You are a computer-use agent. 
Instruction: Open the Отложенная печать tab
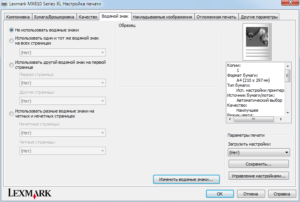pos(216,17)
